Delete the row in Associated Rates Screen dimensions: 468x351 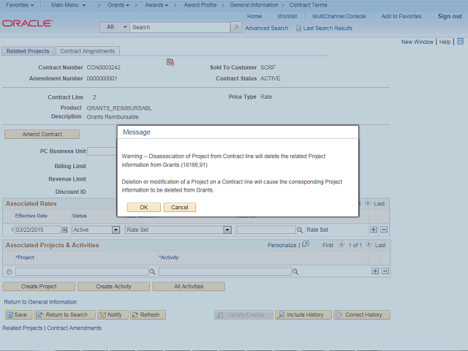click(384, 229)
